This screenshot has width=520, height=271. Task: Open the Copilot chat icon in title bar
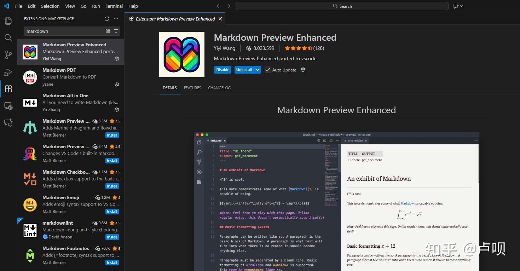pos(455,6)
